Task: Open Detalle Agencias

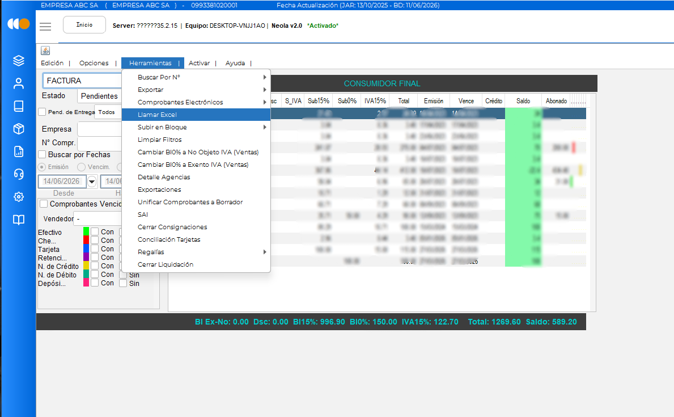Action: [196, 177]
